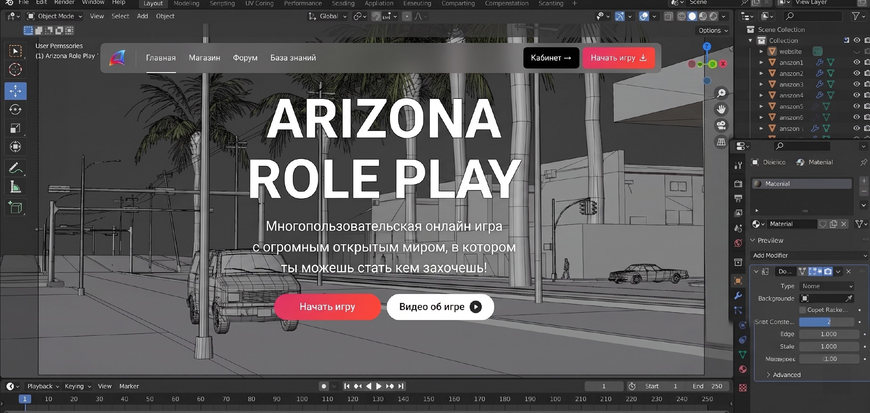Screen dimensions: 870x413
Task: Enable the Copet Racke checkbox
Action: (x=802, y=310)
